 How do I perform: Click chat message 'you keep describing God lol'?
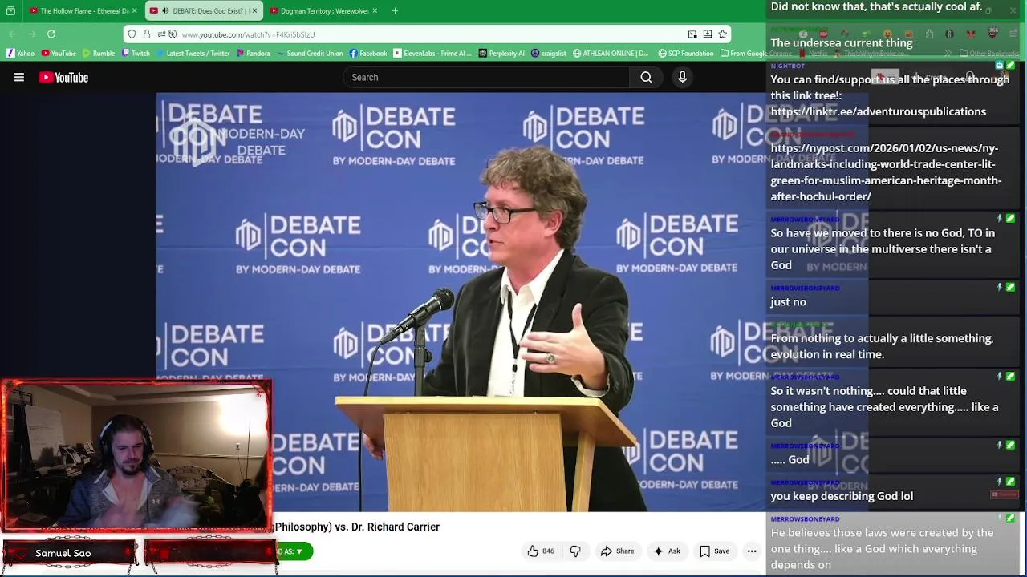click(842, 496)
